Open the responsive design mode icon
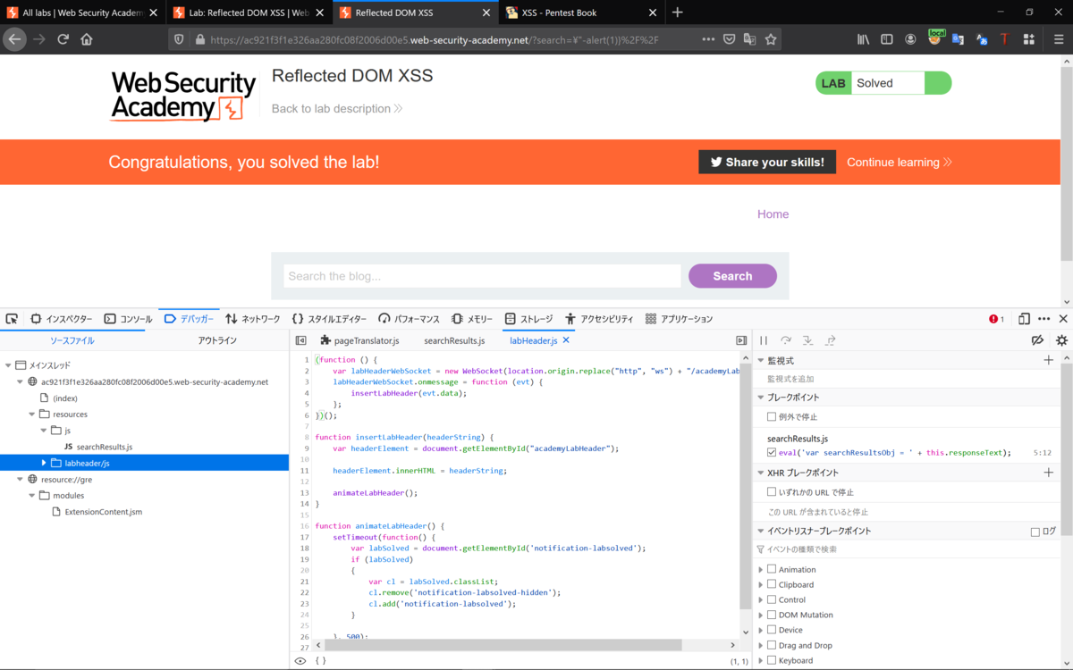The width and height of the screenshot is (1073, 670). 1024,319
